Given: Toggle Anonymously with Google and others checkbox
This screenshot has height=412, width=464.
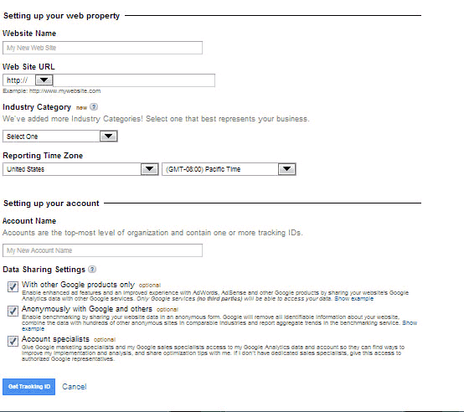Looking at the screenshot, I should [x=13, y=311].
